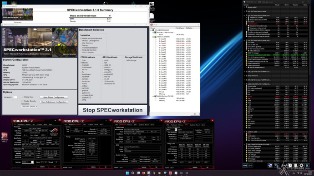Click the red app icon on the taskbar
The width and height of the screenshot is (314, 176).
pos(170,173)
